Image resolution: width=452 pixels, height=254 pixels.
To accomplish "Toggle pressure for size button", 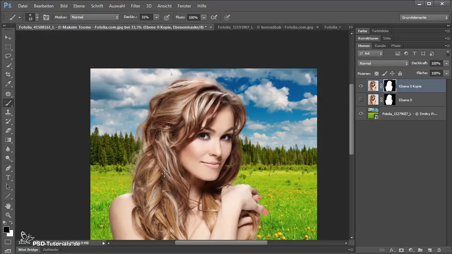I will [227, 17].
